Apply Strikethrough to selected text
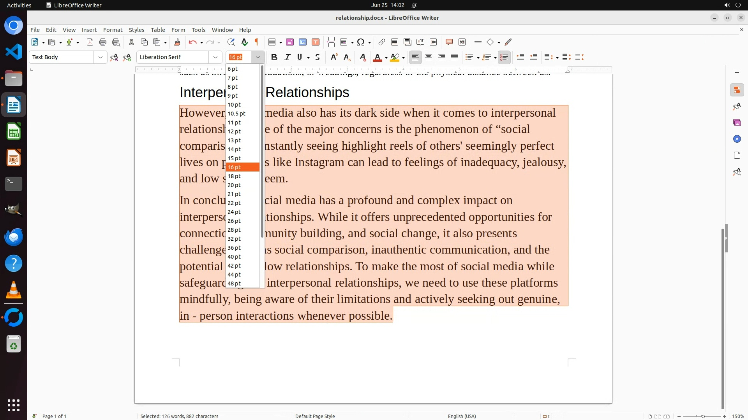Image resolution: width=748 pixels, height=420 pixels. coord(318,57)
